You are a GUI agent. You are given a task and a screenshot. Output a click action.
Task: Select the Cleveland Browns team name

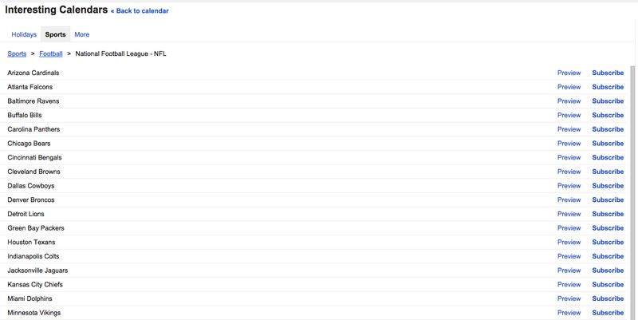coord(33,172)
